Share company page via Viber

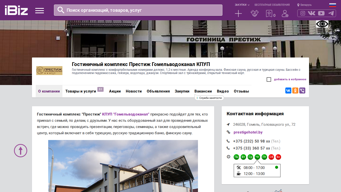[x=302, y=90]
